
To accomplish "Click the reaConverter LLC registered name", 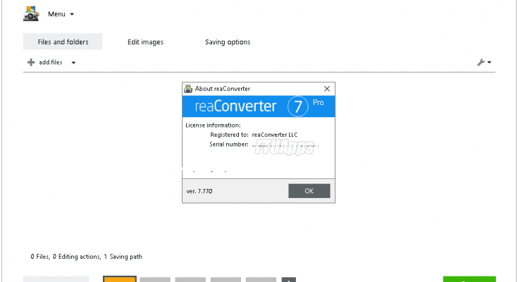I will coord(275,135).
